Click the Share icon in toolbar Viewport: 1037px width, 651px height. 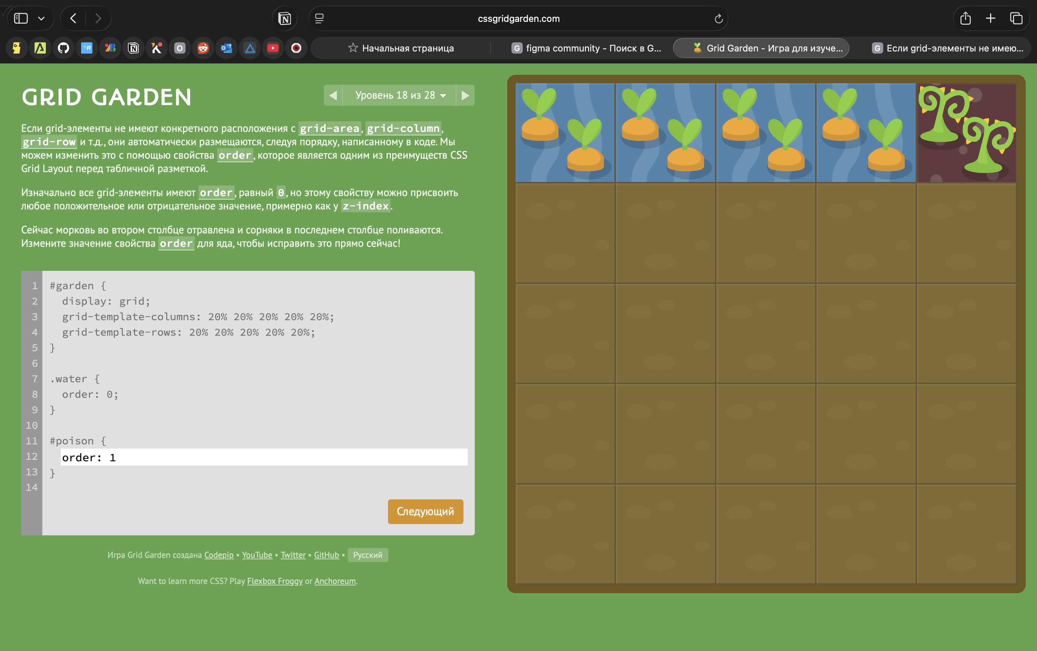click(x=965, y=18)
